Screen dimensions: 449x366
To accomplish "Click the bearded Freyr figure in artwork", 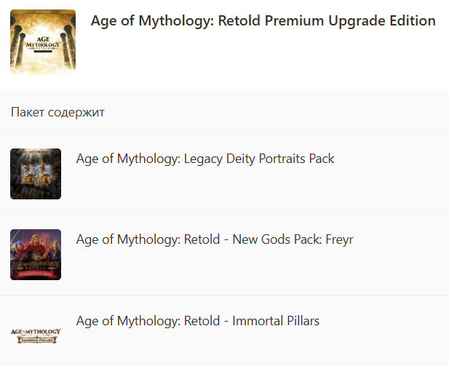I will point(35,246).
